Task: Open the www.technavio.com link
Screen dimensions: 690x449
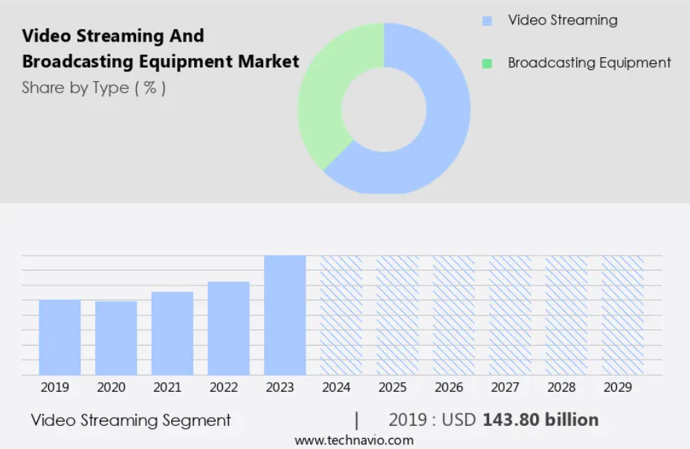Action: pyautogui.click(x=354, y=440)
